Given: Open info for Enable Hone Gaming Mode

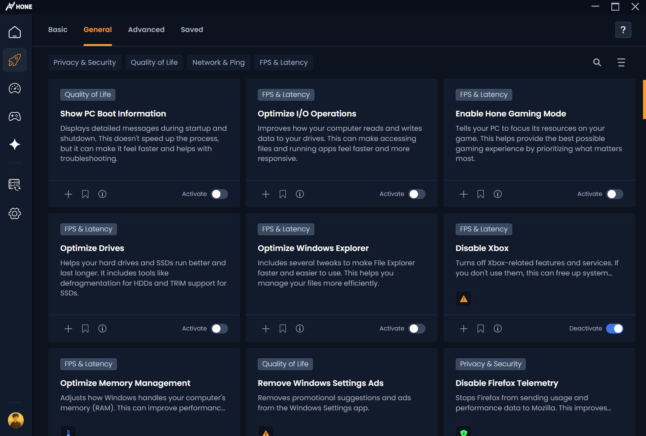Looking at the screenshot, I should click(x=498, y=194).
